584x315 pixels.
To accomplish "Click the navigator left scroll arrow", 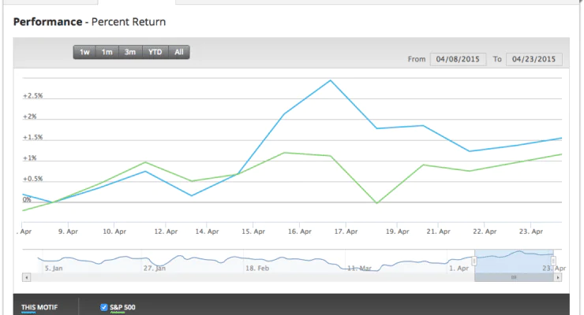I will [27, 277].
